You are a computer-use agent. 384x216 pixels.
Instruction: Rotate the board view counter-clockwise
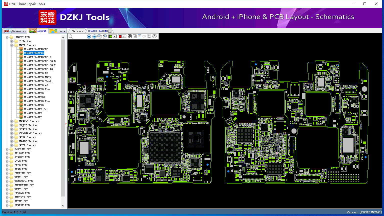click(x=105, y=36)
